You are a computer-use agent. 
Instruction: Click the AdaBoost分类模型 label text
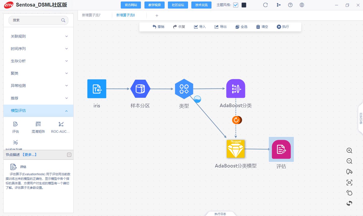pyautogui.click(x=236, y=166)
